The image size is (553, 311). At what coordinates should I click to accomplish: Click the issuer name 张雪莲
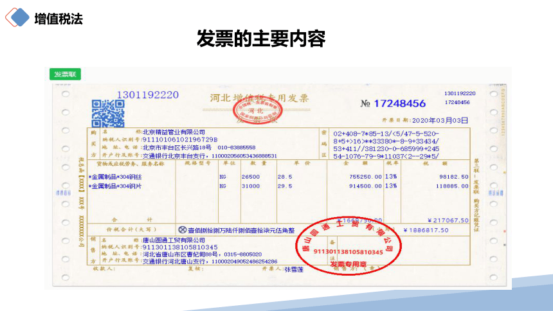click(x=294, y=270)
